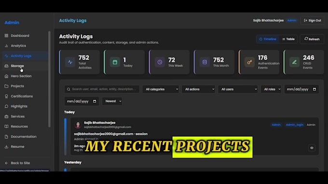Click the Resources book icon
Image resolution: width=328 pixels, height=184 pixels.
[x=6, y=126]
